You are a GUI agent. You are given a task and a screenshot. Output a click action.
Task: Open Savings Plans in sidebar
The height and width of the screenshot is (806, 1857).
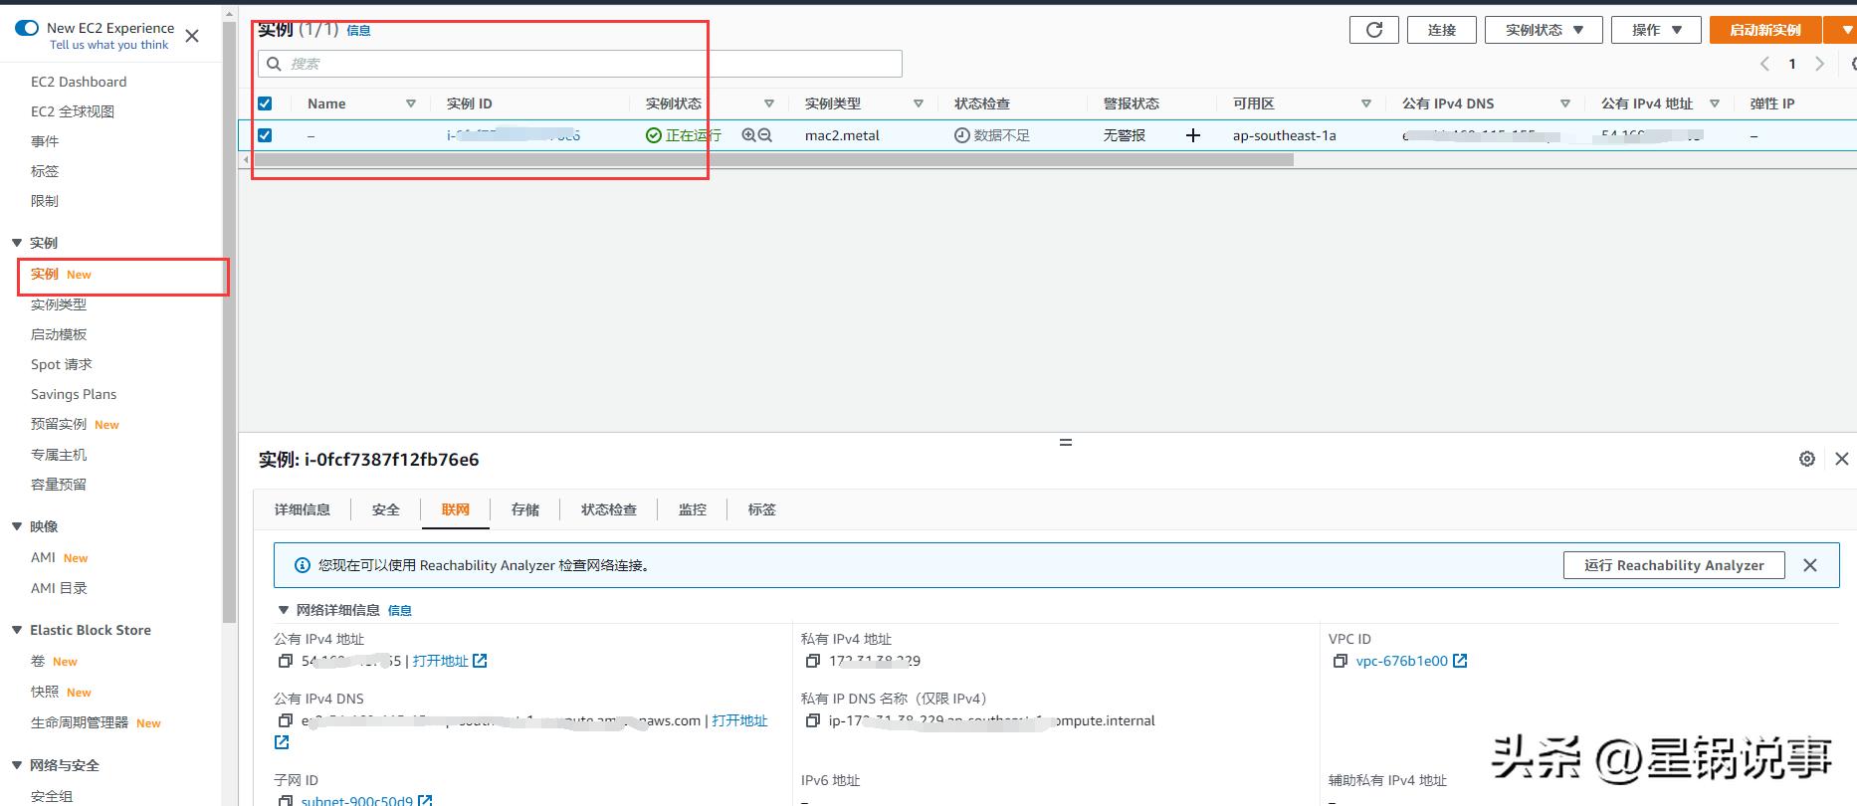74,394
